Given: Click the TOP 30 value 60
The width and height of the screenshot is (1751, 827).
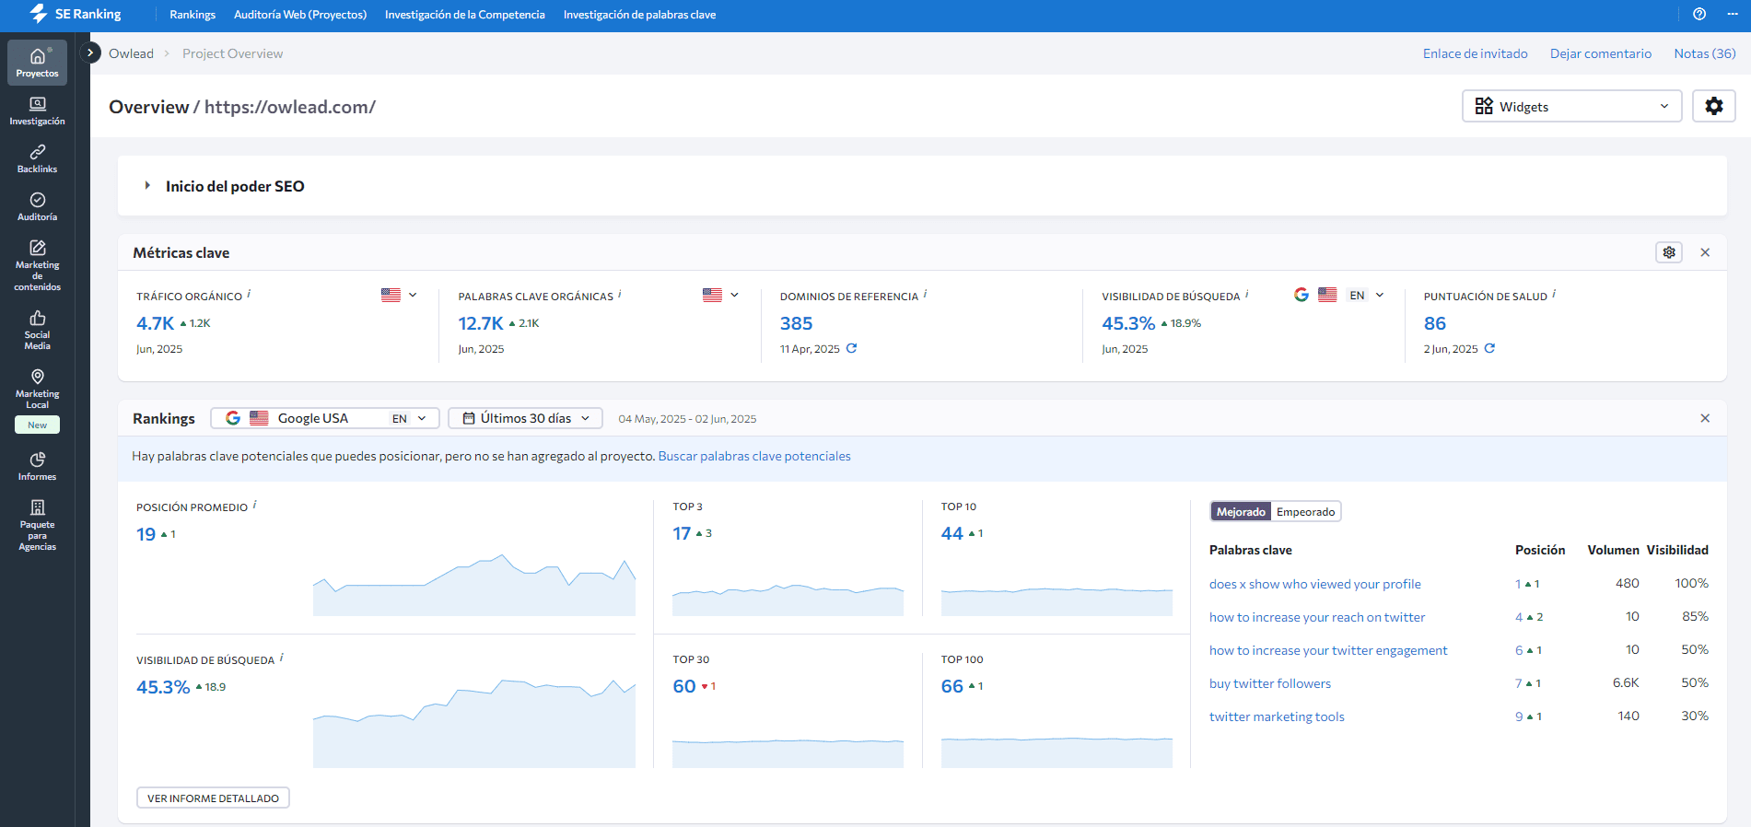Looking at the screenshot, I should click(683, 686).
